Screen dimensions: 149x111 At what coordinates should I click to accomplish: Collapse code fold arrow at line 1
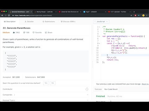pos(99,27)
